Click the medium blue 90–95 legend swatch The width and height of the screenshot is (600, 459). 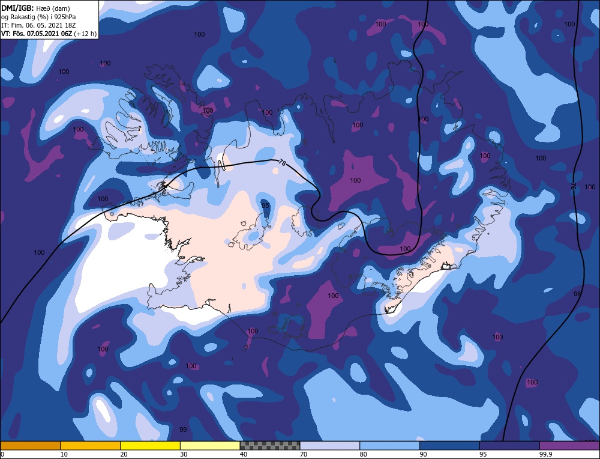click(449, 446)
